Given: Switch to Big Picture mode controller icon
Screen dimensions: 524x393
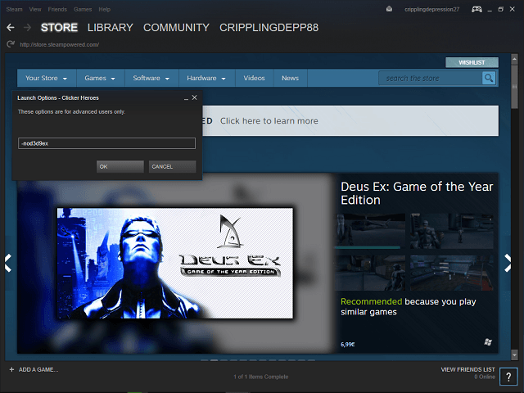Looking at the screenshot, I should [x=477, y=9].
